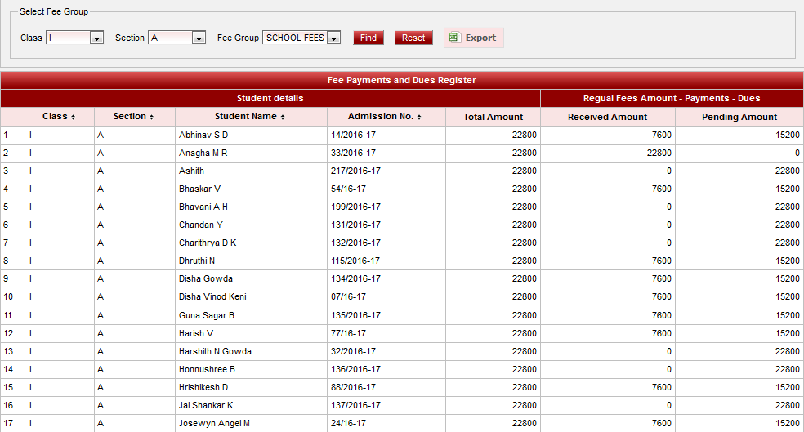804x432 pixels.
Task: Click the Export label text
Action: pos(480,38)
